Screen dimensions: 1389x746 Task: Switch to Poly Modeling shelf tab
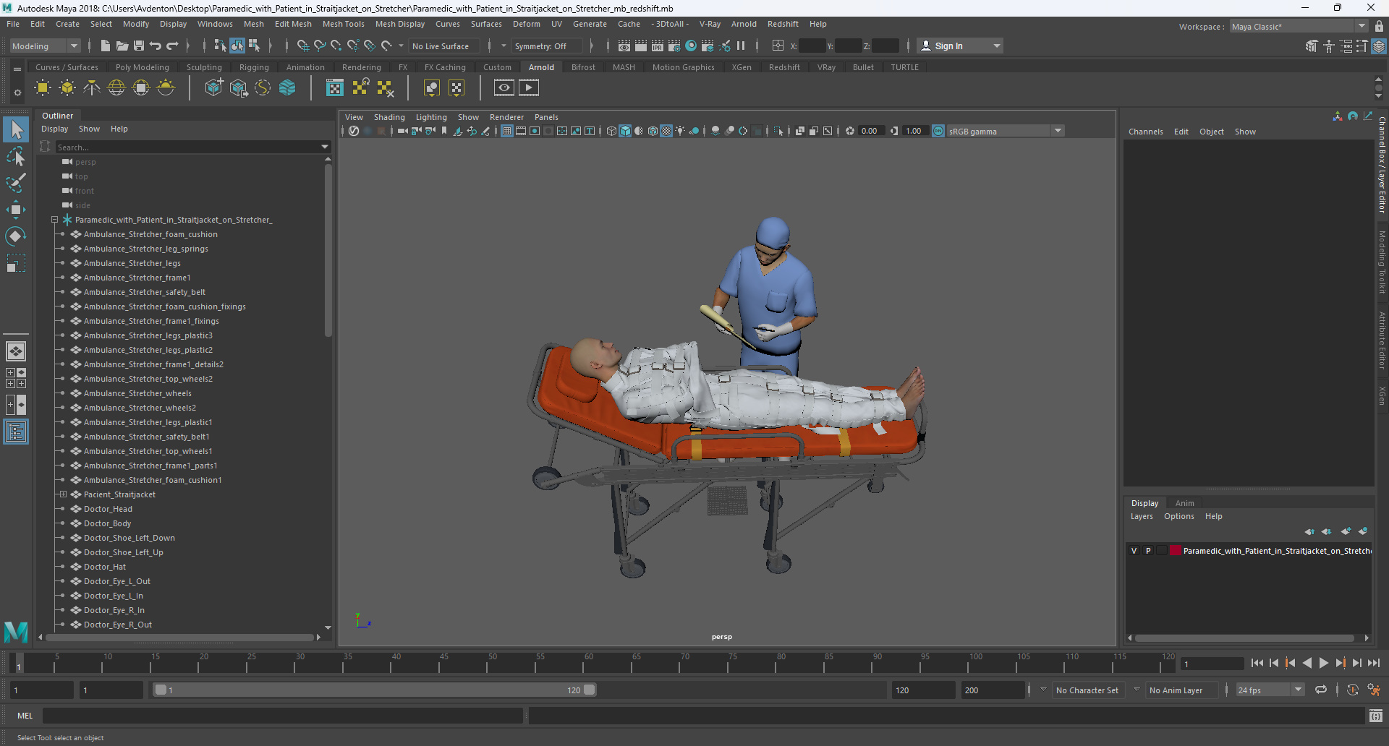point(143,67)
